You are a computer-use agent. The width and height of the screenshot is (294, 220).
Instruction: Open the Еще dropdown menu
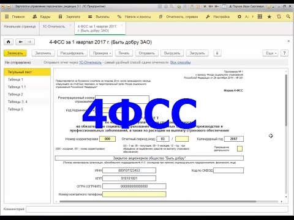[x=271, y=53]
